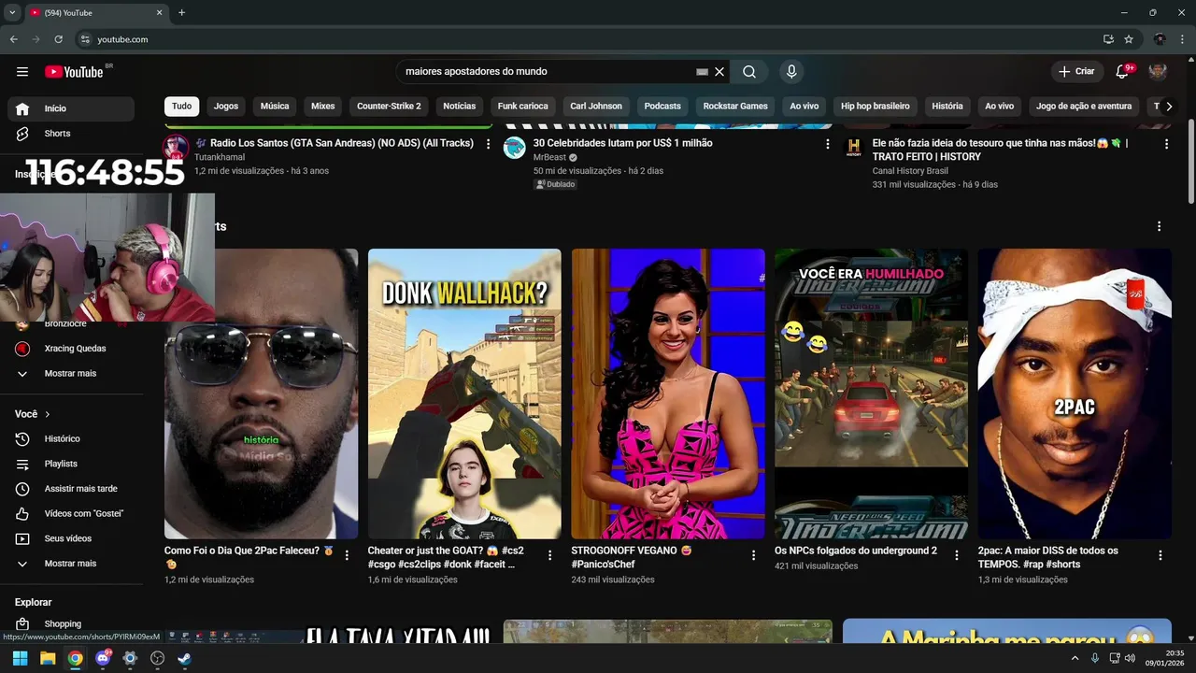Open Assistir mais tarde in the sidebar

[x=71, y=489]
